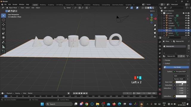Hide the Camera object in viewport

186,16
